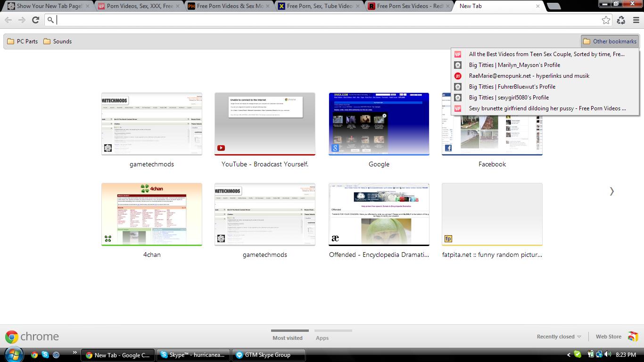
Task: Click the recycle extension icon in toolbar
Action: 621,20
